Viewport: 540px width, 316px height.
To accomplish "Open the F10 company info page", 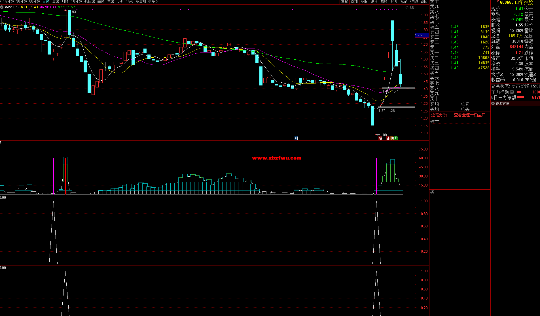I will [394, 2].
